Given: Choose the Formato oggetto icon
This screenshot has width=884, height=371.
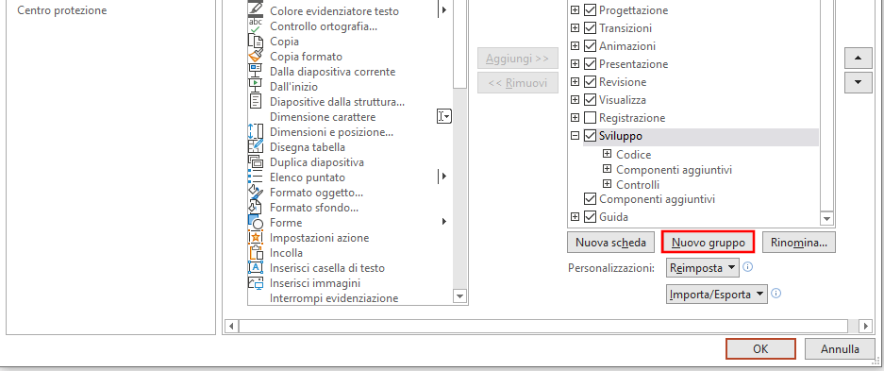Looking at the screenshot, I should coord(256,193).
